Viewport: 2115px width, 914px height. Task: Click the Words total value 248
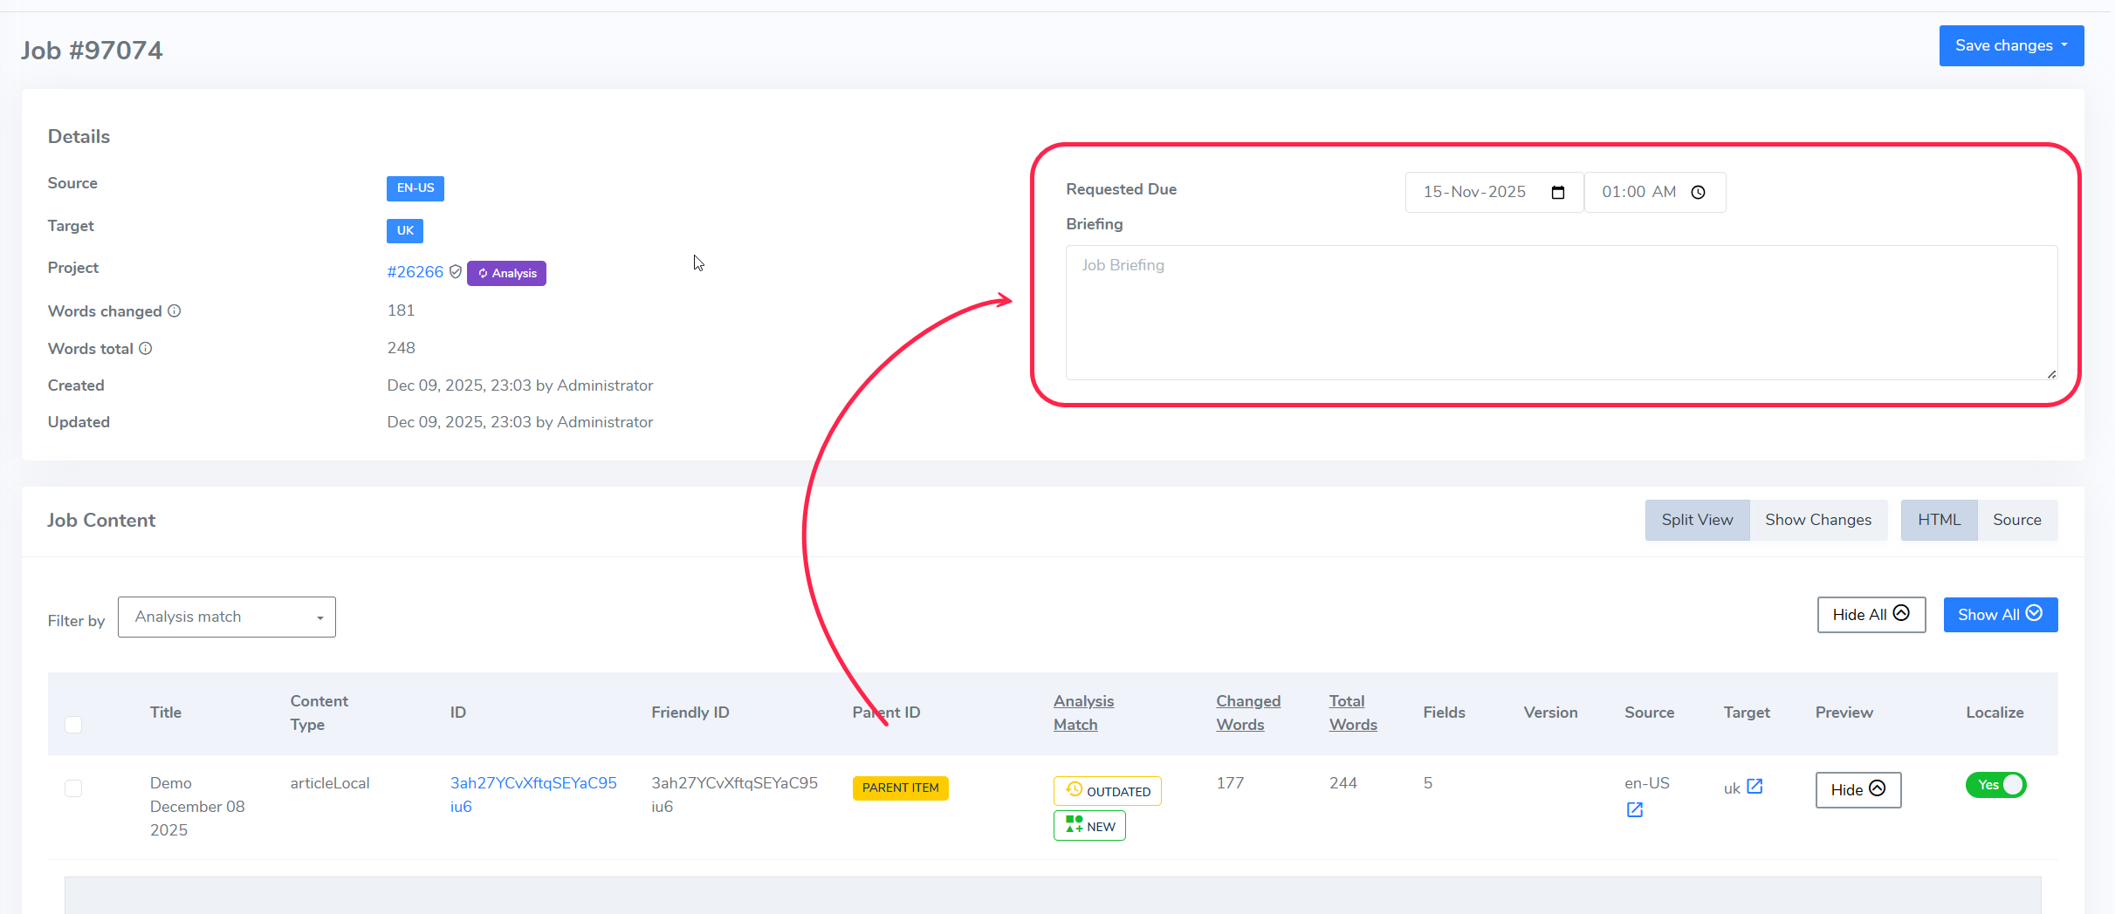point(401,348)
